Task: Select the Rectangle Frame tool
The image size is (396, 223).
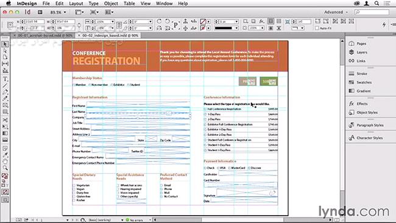Action: point(5,105)
